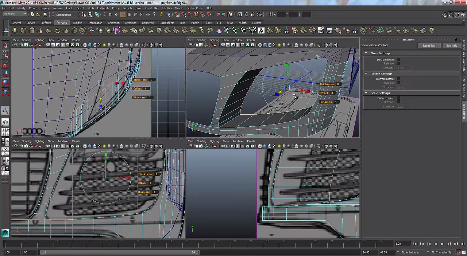
Task: Switch to the Surfaces shelf tab
Action: pos(46,23)
